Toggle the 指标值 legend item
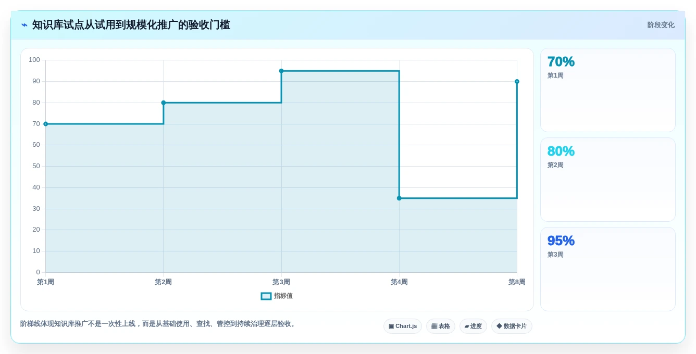Viewport: 696px width, 354px height. click(277, 296)
